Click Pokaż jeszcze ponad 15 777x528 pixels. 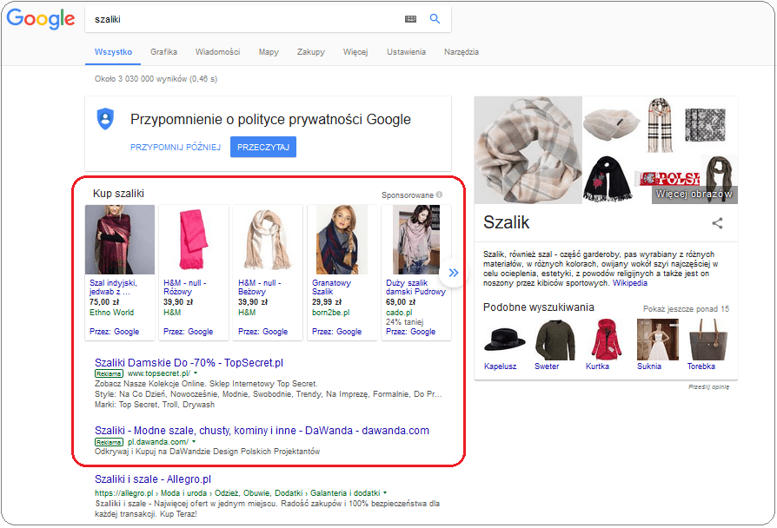[686, 308]
